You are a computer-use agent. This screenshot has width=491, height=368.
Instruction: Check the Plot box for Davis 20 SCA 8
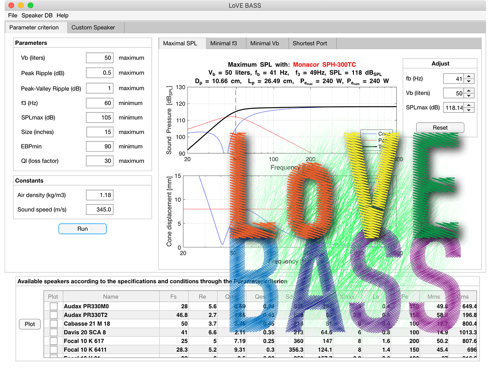coord(53,332)
